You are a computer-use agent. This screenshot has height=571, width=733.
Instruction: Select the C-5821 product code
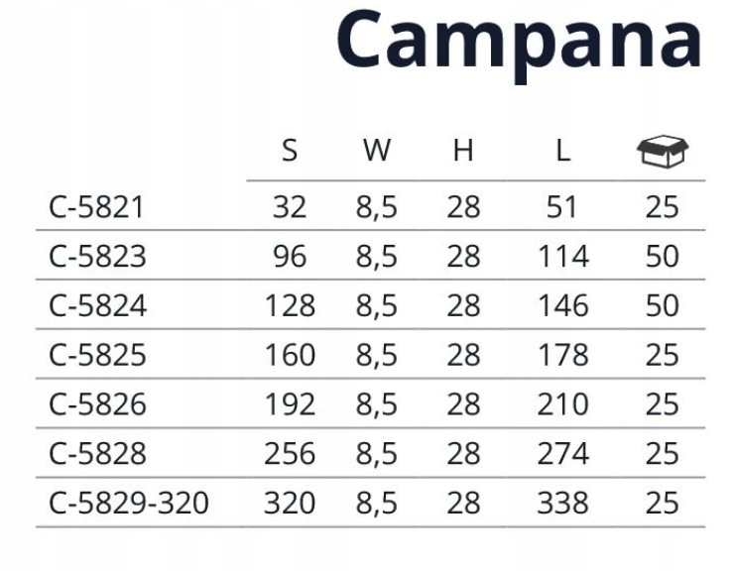pyautogui.click(x=96, y=207)
